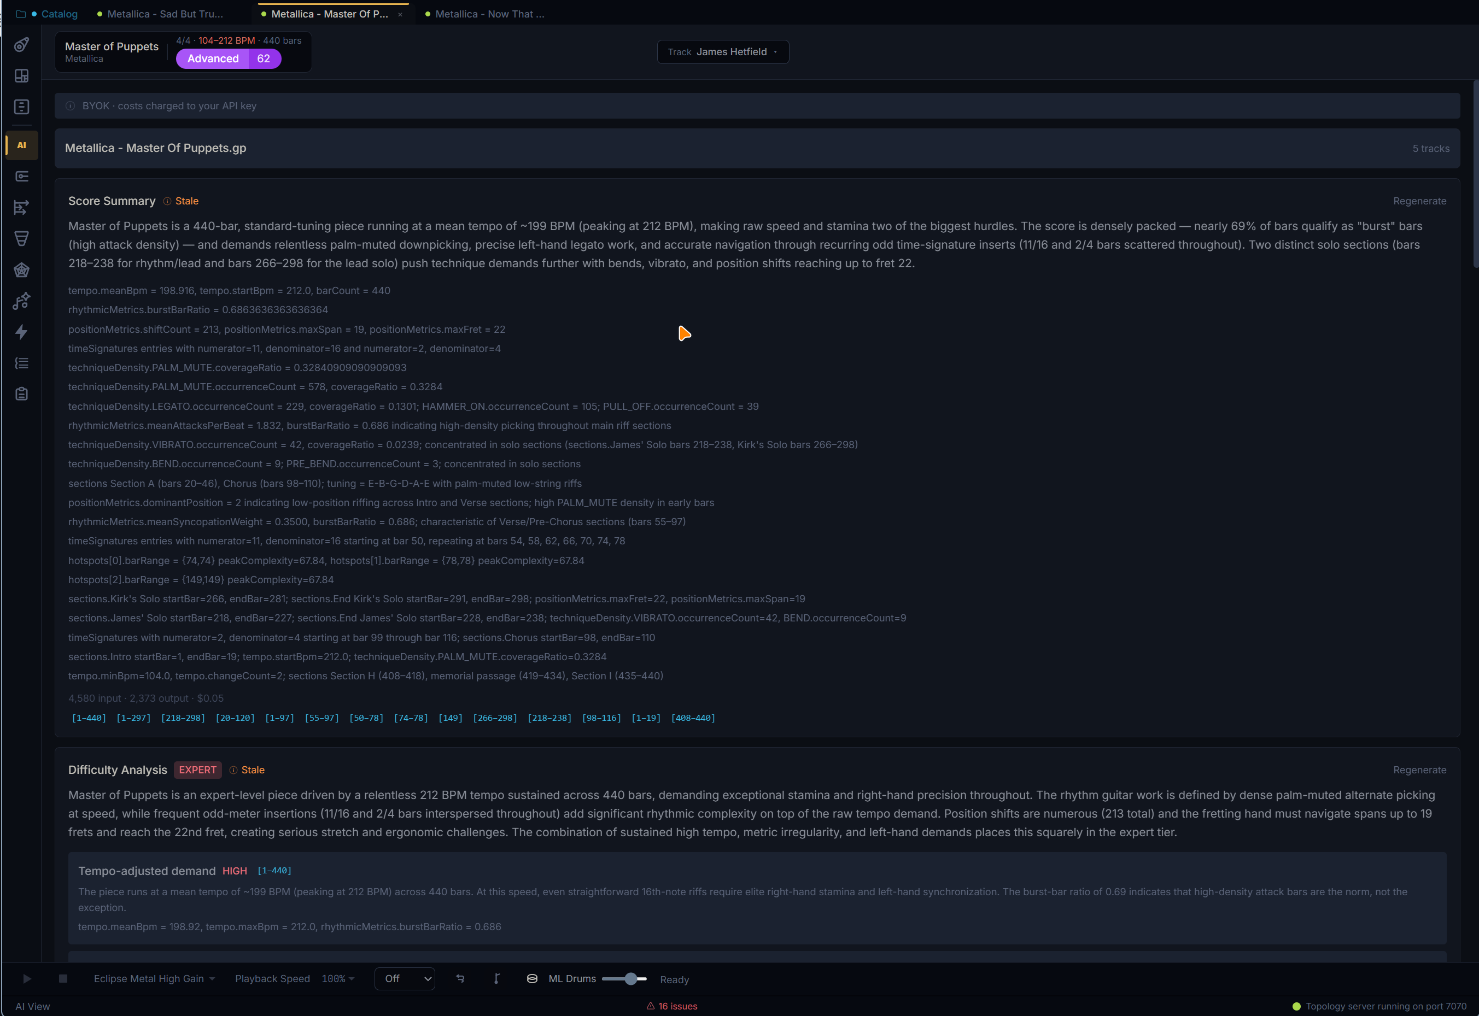This screenshot has height=1016, width=1479.
Task: Select the AI view sidebar button
Action: (22, 145)
